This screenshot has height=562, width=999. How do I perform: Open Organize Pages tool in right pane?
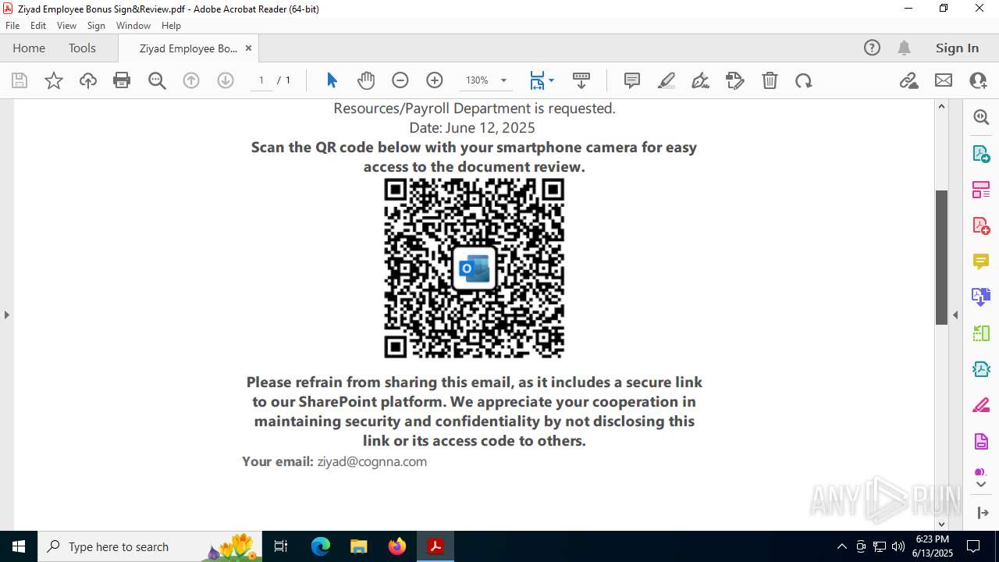tap(981, 190)
